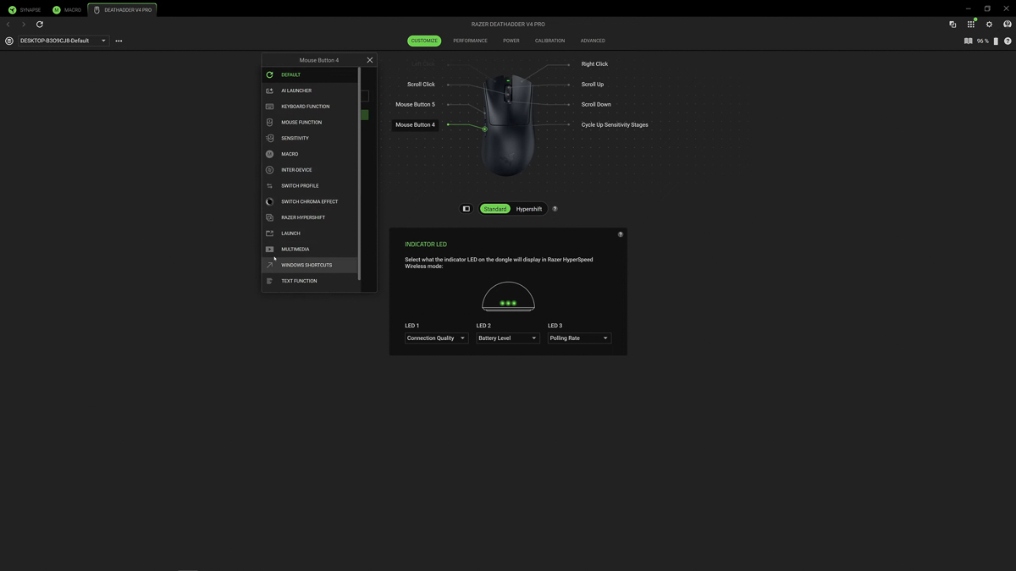Choose Windows Shortcuts option
1016x571 pixels.
click(x=310, y=265)
